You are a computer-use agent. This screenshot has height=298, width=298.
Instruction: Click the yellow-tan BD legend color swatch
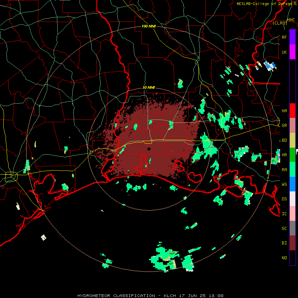point(292,140)
